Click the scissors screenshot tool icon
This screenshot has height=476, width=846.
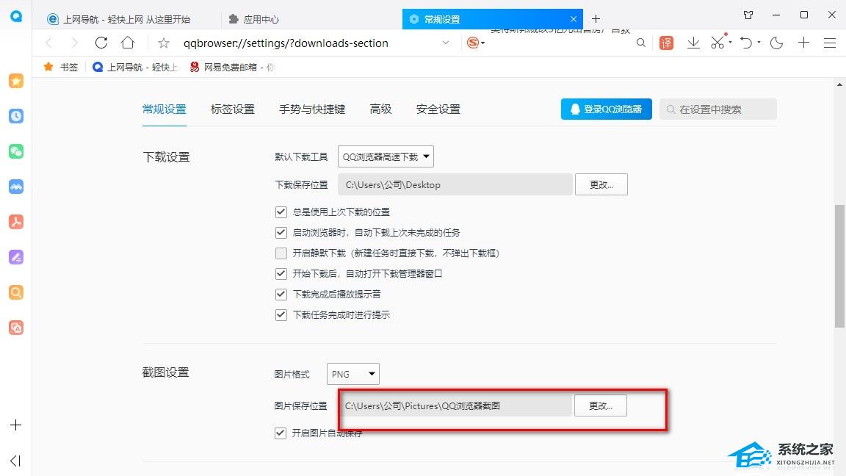(717, 43)
